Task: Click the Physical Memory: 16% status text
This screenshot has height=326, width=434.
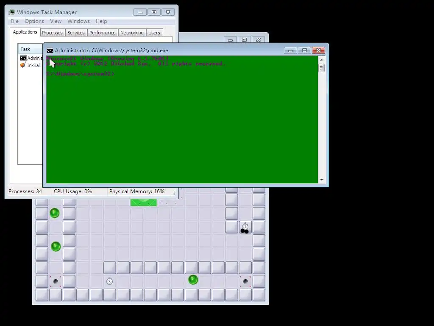Action: point(137,191)
